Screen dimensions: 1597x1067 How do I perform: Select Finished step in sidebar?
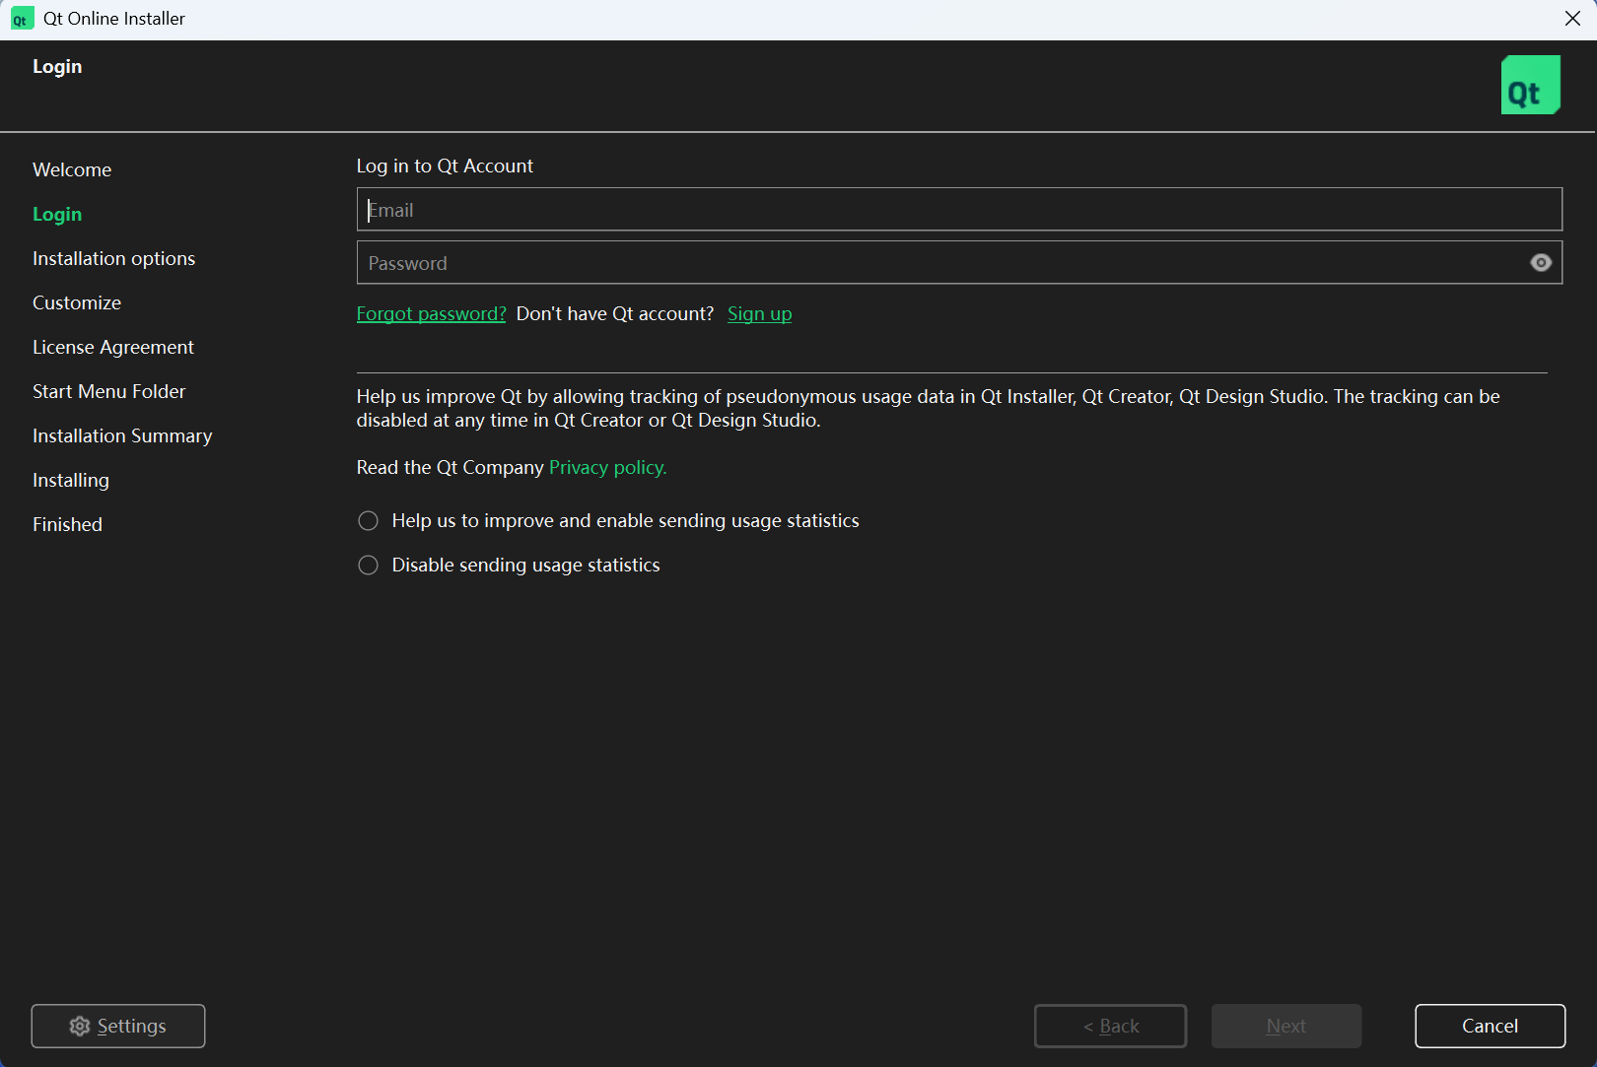click(67, 525)
